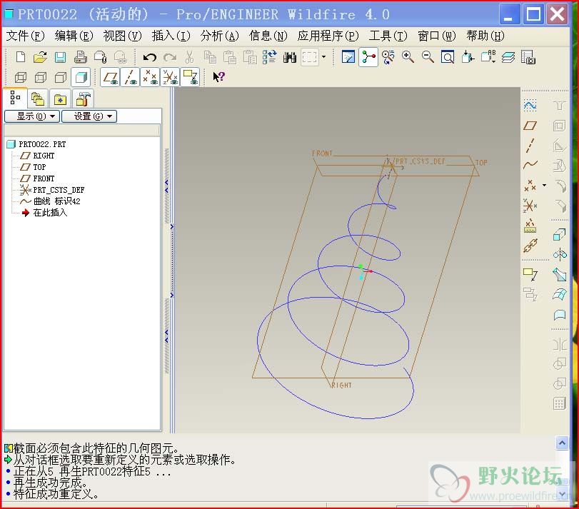
Task: Switch to shaded display mode
Action: (x=81, y=77)
